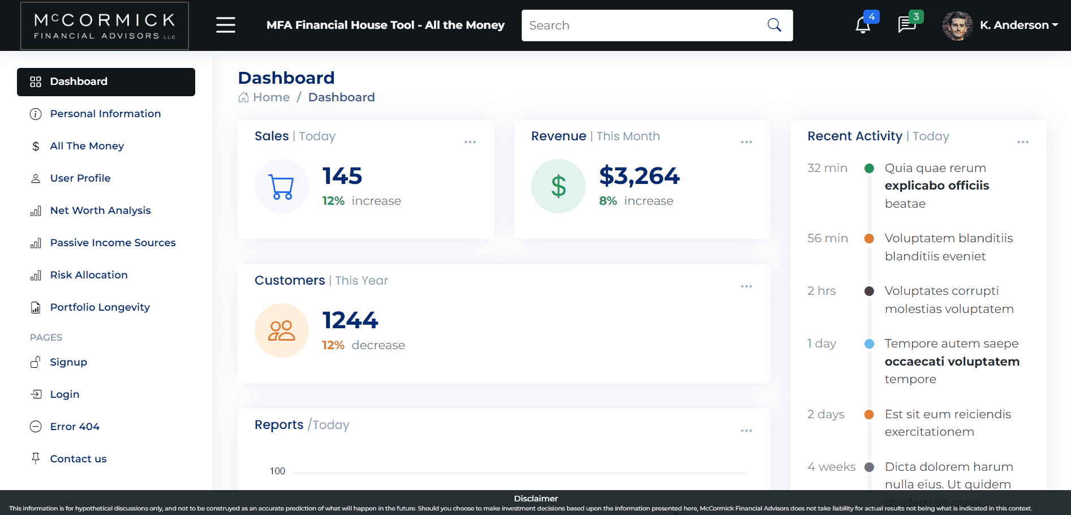The height and width of the screenshot is (515, 1071).
Task: Click the occaecati voluptatem activity link
Action: [x=952, y=362]
